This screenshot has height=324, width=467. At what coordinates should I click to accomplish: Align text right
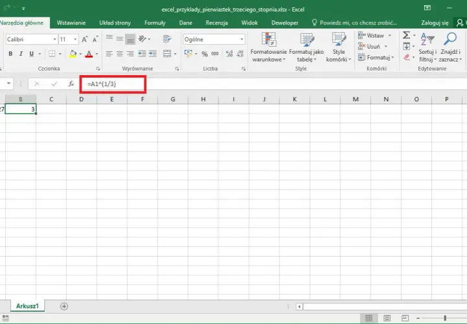[130, 54]
